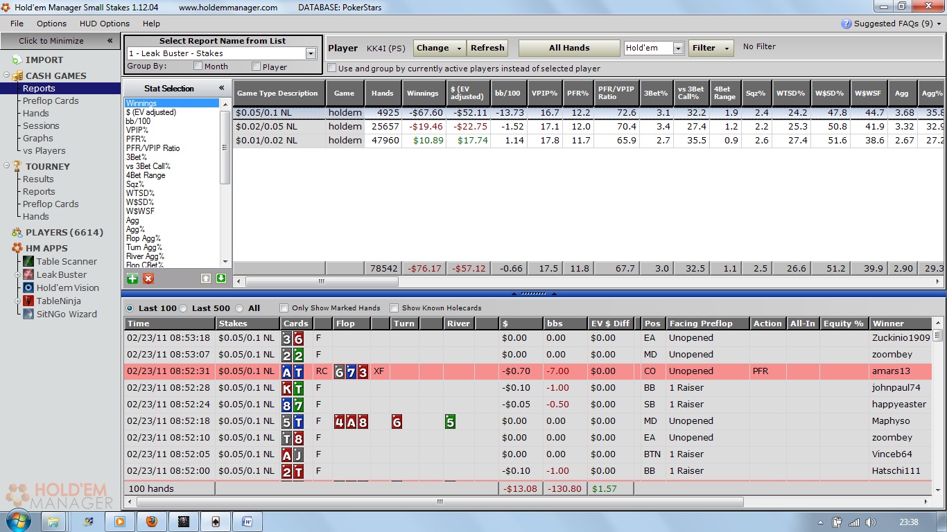Open vs Players report
Viewport: 947px width, 532px height.
44,150
